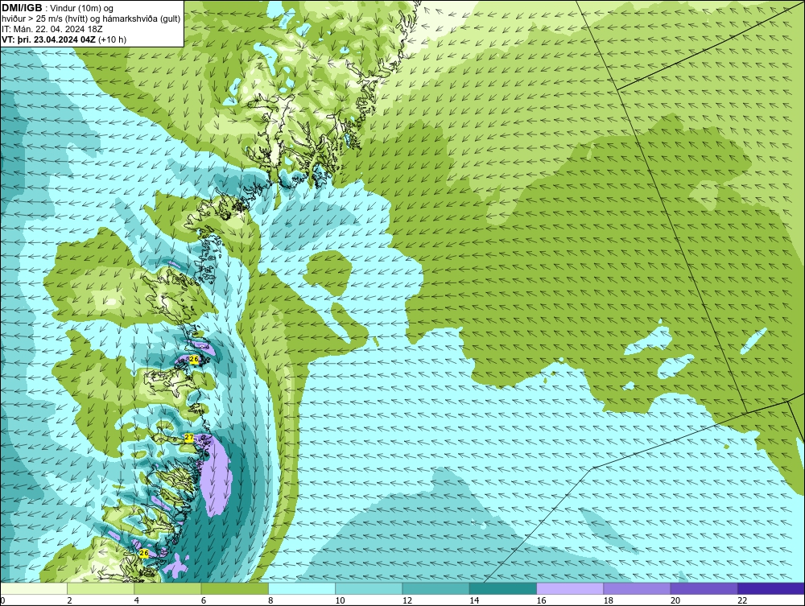The image size is (805, 606).
Task: Click the 2–4 m/s legend color swatch
Action: [x=101, y=588]
